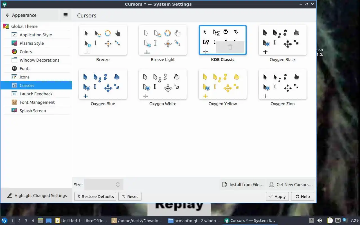
Task: Open Font Management page
Action: point(36,102)
